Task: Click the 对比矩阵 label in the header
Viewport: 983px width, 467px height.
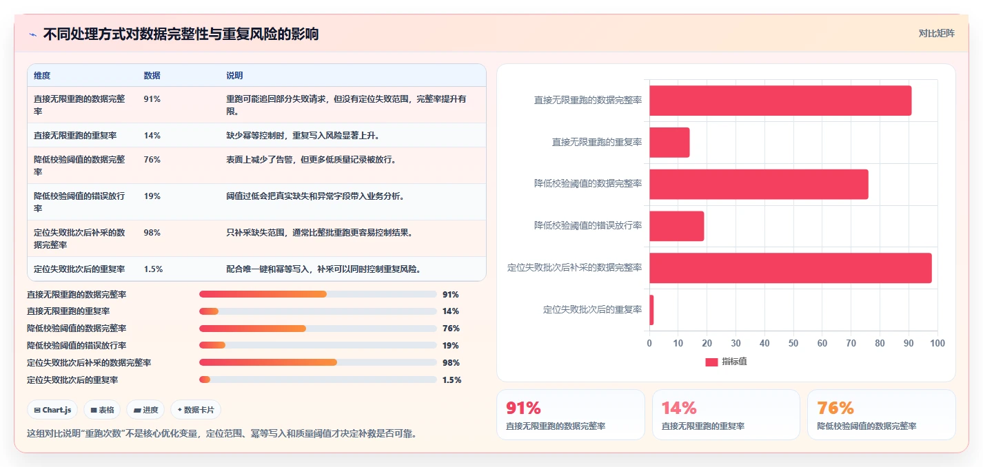Action: (x=937, y=34)
